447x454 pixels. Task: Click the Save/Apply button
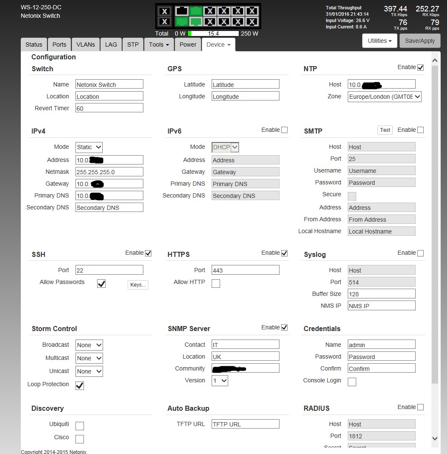(x=420, y=41)
